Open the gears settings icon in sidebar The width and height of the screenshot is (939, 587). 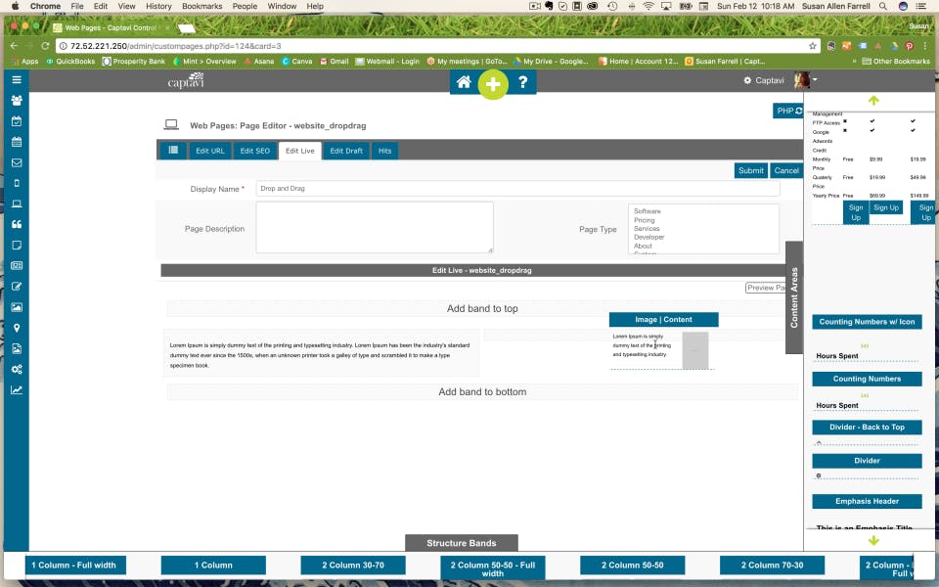(17, 369)
